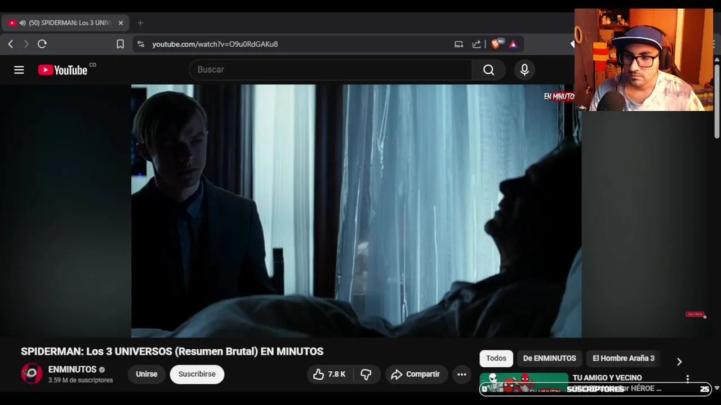This screenshot has width=721, height=405.
Task: Select the Todos filter chip
Action: (x=496, y=358)
